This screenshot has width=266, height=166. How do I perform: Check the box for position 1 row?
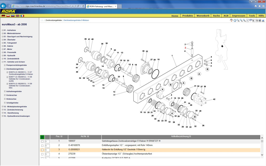pos(42,141)
